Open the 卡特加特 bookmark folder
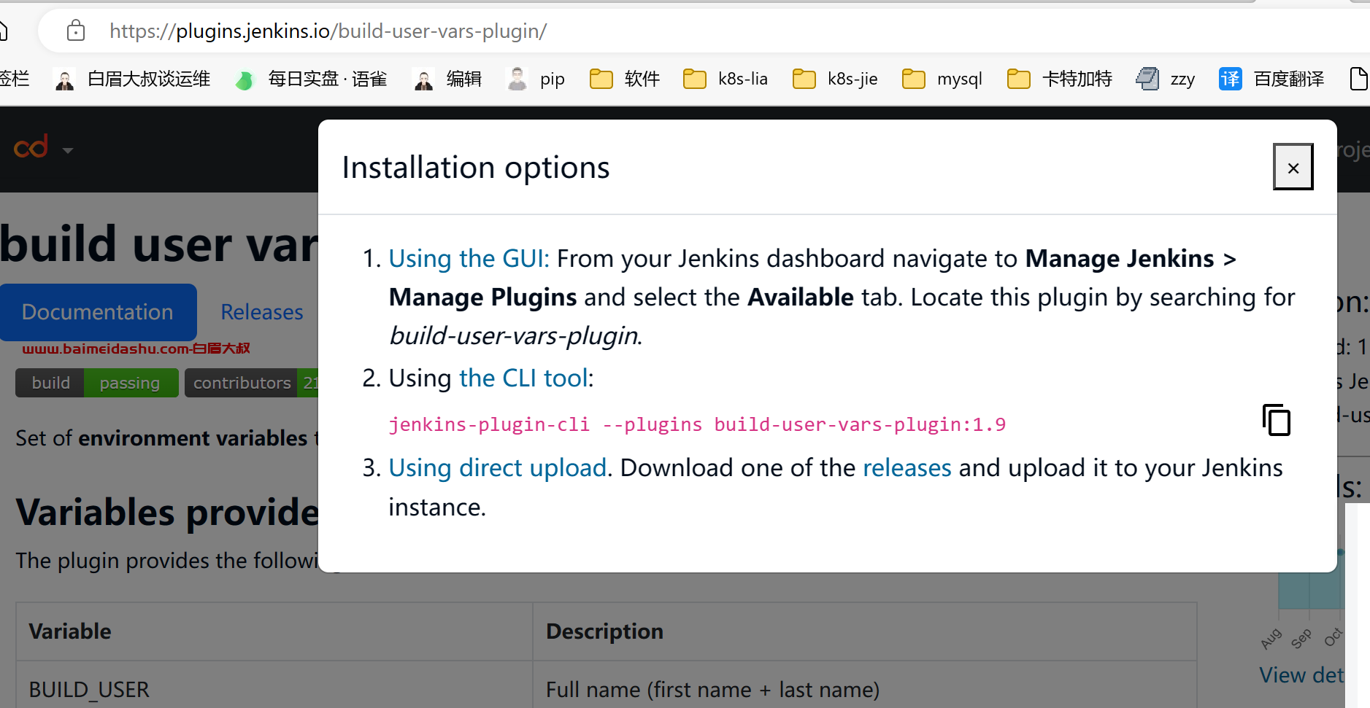This screenshot has width=1370, height=708. [x=1059, y=79]
